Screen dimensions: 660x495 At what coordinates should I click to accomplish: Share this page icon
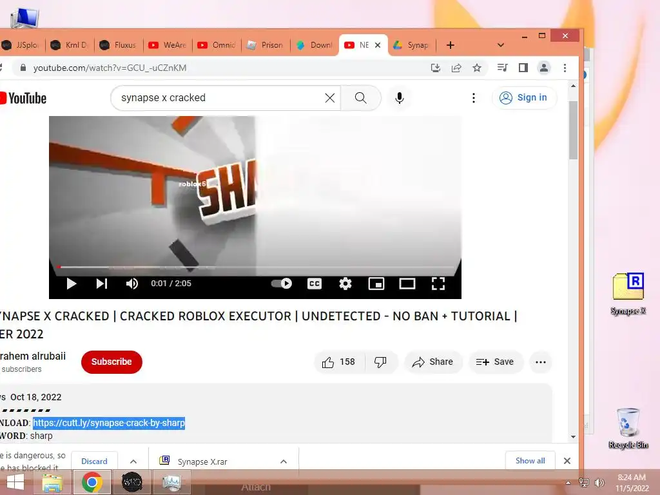coord(456,68)
